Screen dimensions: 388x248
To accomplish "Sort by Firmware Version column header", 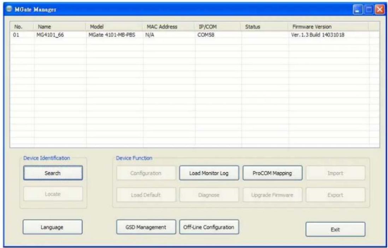I will (329, 27).
